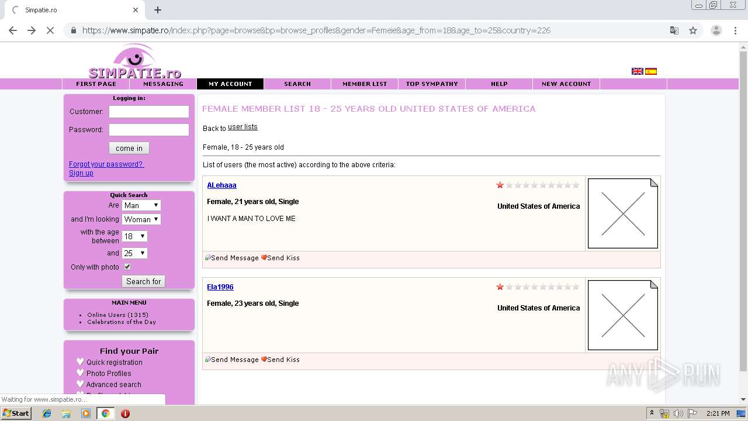Go back in Chrome browser
748x421 pixels.
point(13,30)
